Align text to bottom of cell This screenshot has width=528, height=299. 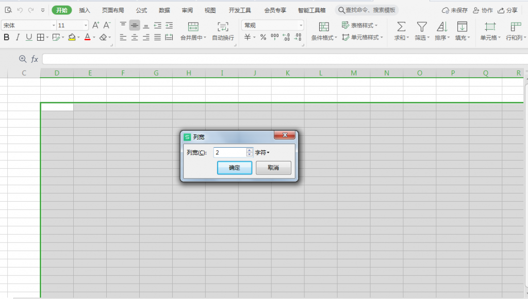pos(146,26)
